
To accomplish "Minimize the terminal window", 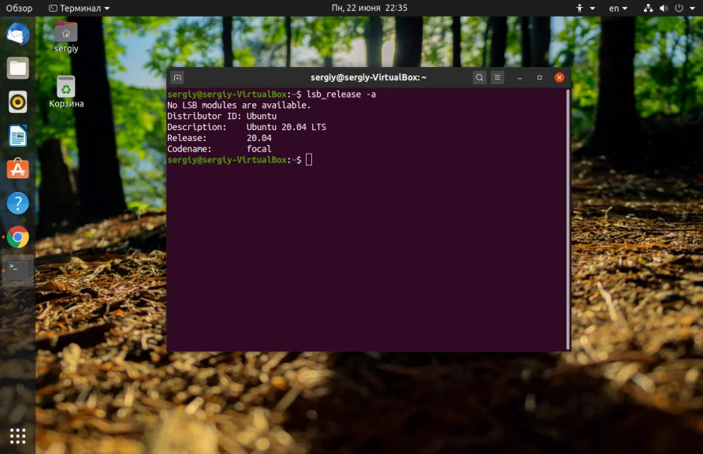I will point(519,77).
